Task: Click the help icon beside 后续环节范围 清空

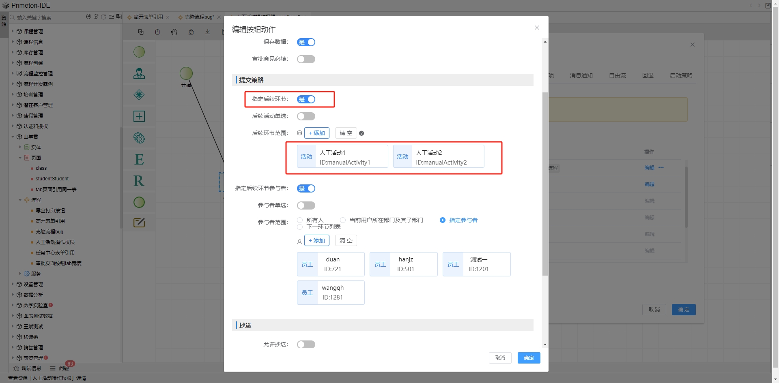Action: click(362, 133)
